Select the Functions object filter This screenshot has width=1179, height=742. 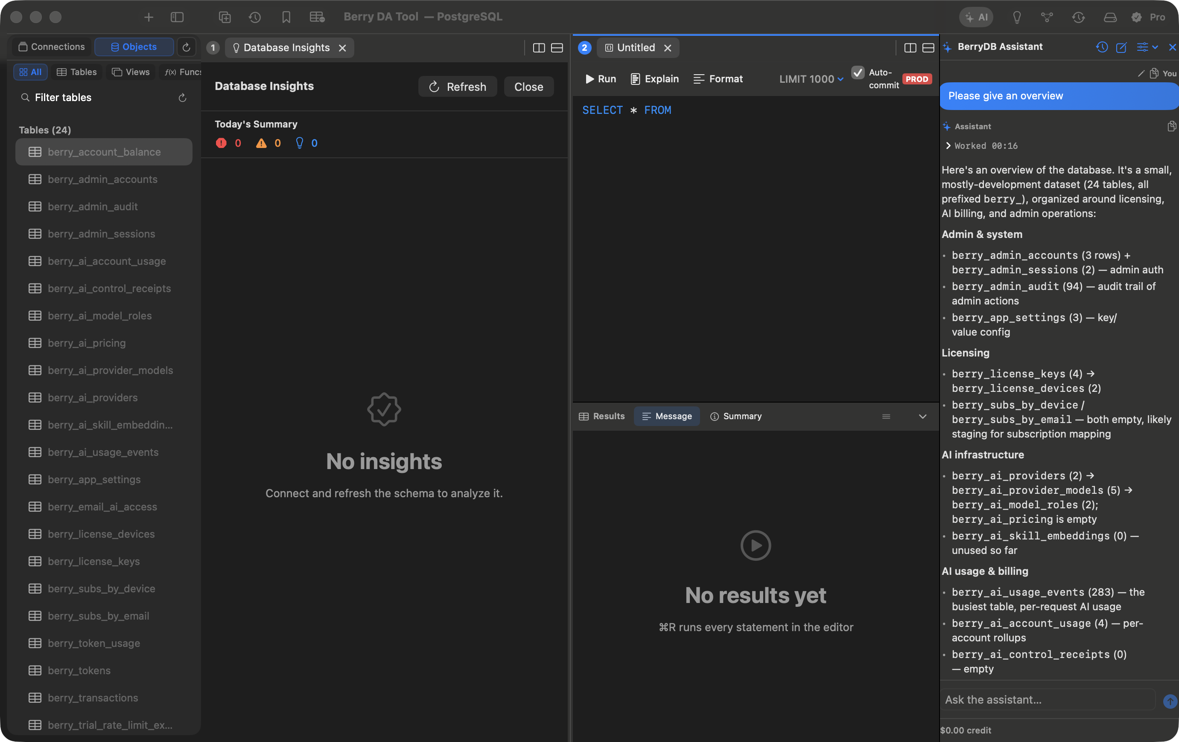[x=181, y=72]
